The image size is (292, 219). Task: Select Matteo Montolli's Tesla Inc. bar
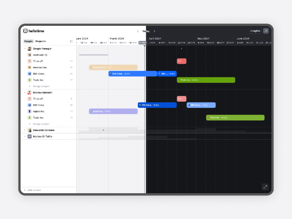[x=235, y=118]
